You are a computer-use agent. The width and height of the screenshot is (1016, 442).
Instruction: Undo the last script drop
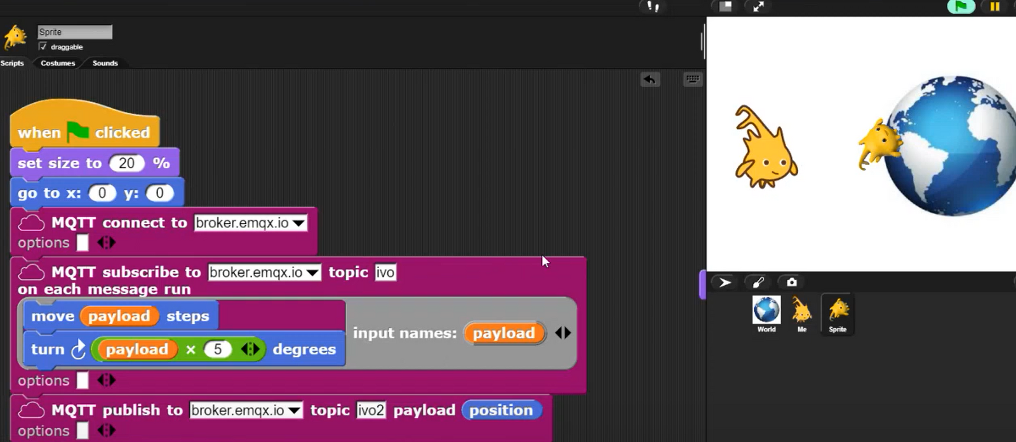pyautogui.click(x=650, y=79)
